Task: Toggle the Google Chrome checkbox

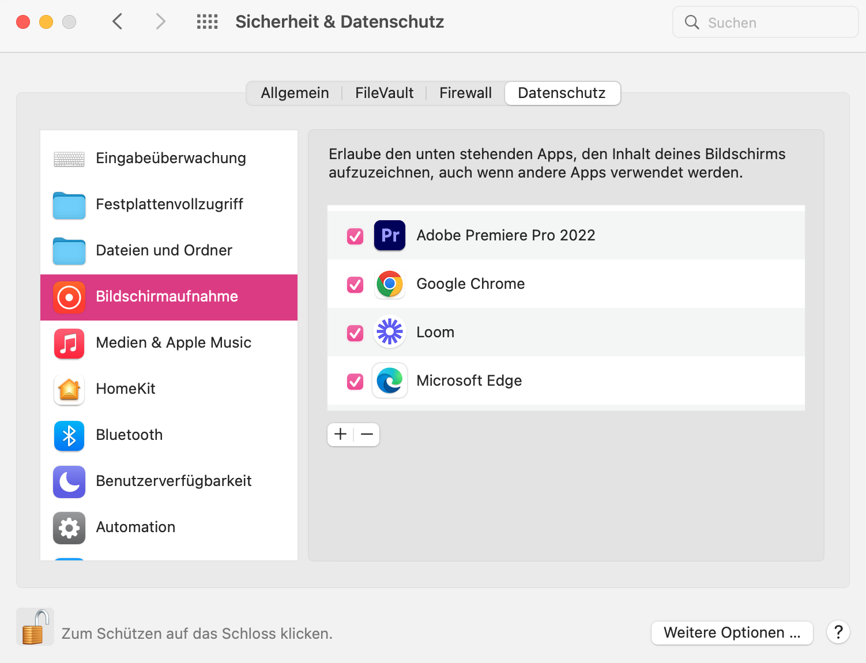Action: pyautogui.click(x=355, y=284)
